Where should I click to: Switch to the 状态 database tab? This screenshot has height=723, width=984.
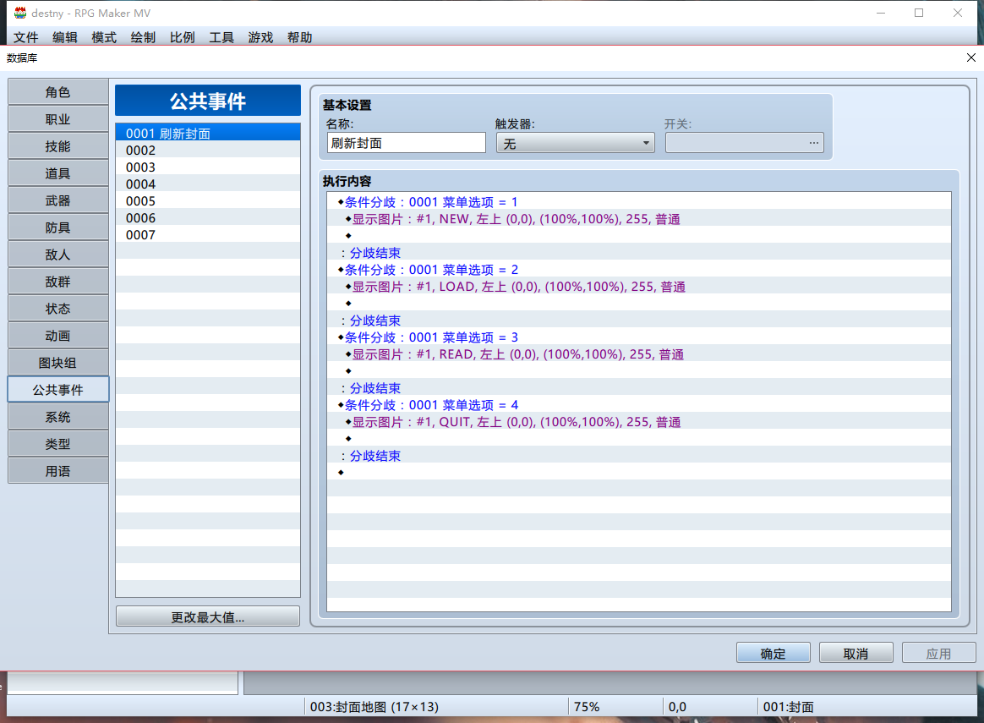pos(57,309)
